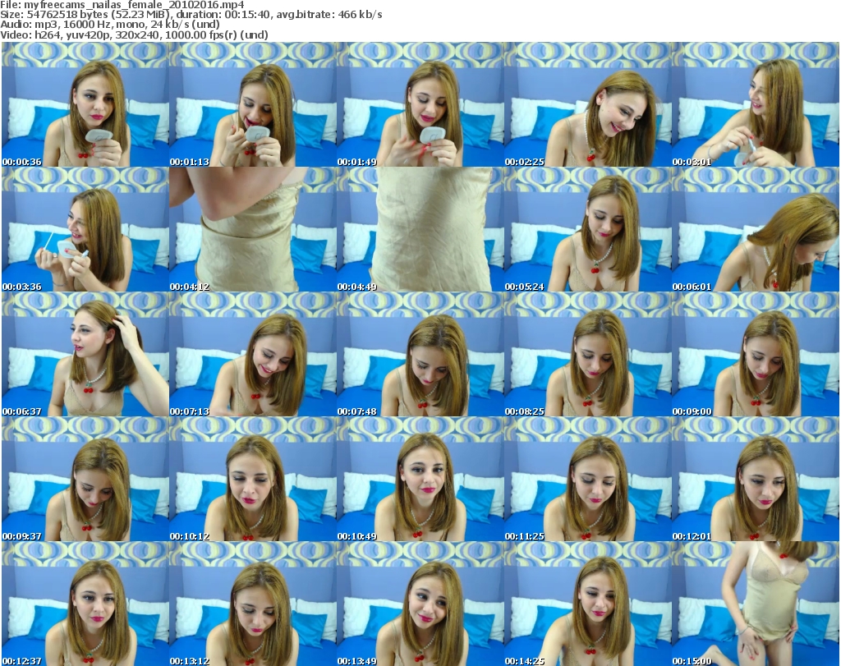Open the frame stamped 00:07:13
This screenshot has height=666, width=841.
click(x=253, y=355)
